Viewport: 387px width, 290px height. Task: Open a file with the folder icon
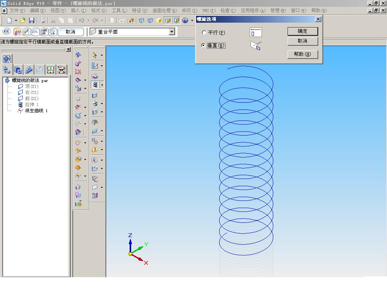pyautogui.click(x=23, y=20)
